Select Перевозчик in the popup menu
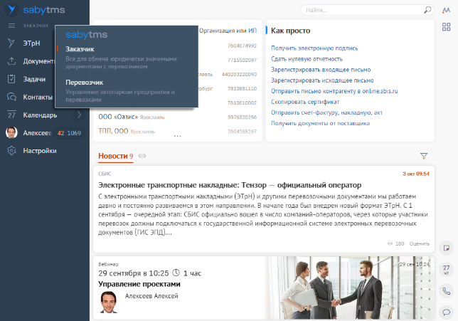 pos(84,83)
